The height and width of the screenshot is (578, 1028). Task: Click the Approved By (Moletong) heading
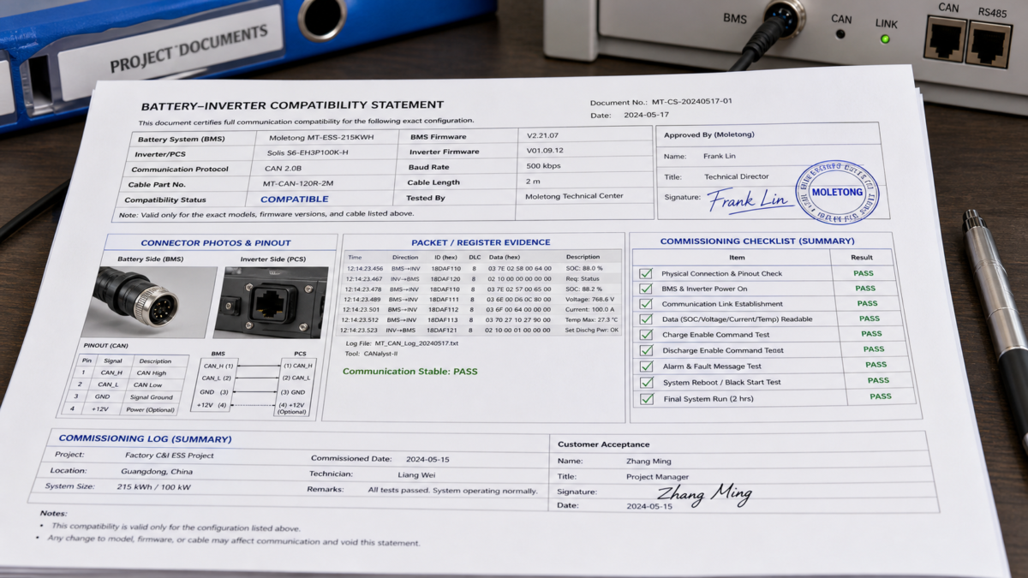click(x=709, y=134)
